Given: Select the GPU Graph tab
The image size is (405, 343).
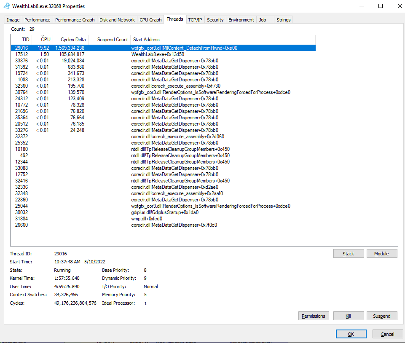Looking at the screenshot, I should coord(150,20).
